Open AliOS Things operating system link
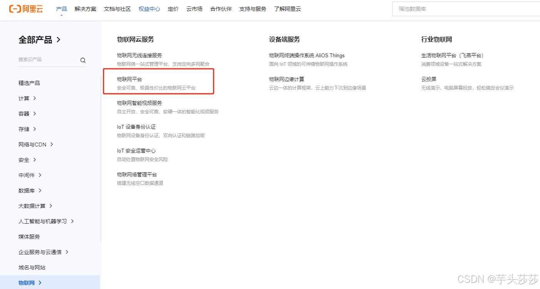Screen dimensions: 540x289 307,55
